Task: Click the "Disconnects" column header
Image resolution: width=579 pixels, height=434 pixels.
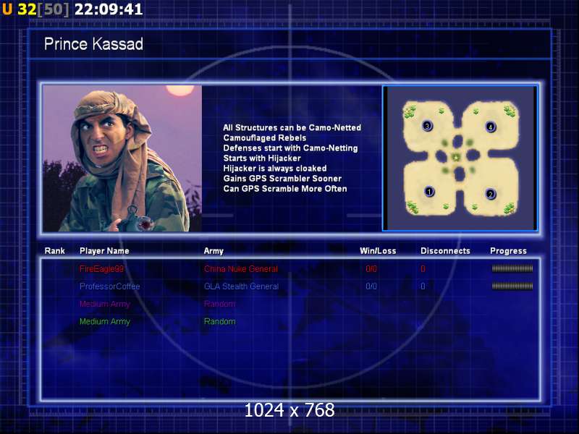Action: coord(445,251)
